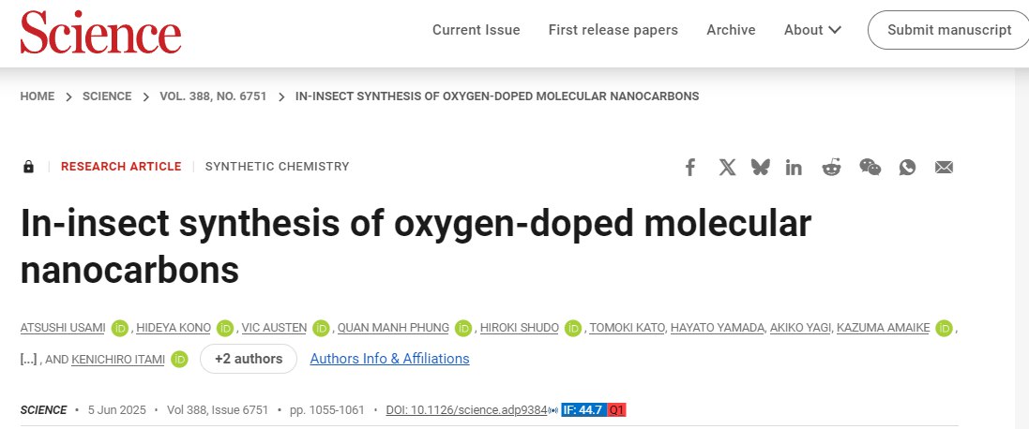Expand the About dropdown menu

pos(812,29)
